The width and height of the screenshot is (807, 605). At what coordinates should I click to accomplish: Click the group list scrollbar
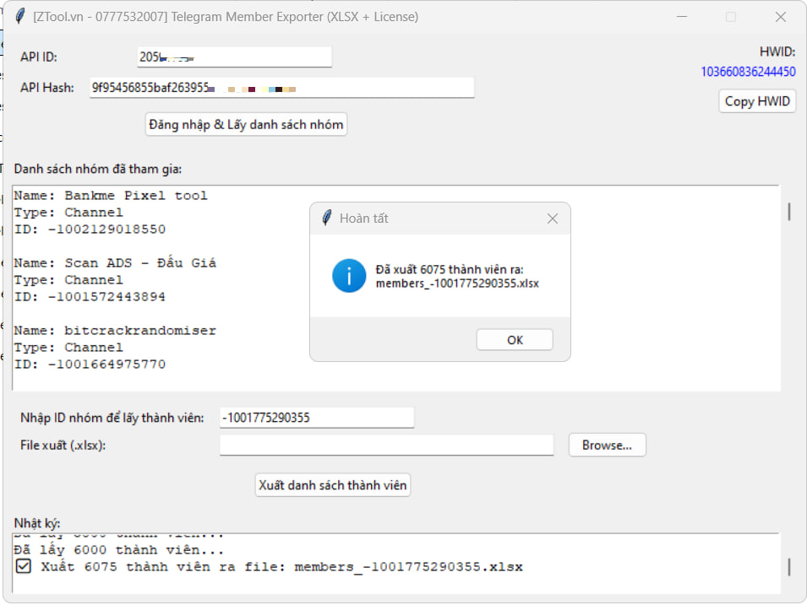click(789, 212)
